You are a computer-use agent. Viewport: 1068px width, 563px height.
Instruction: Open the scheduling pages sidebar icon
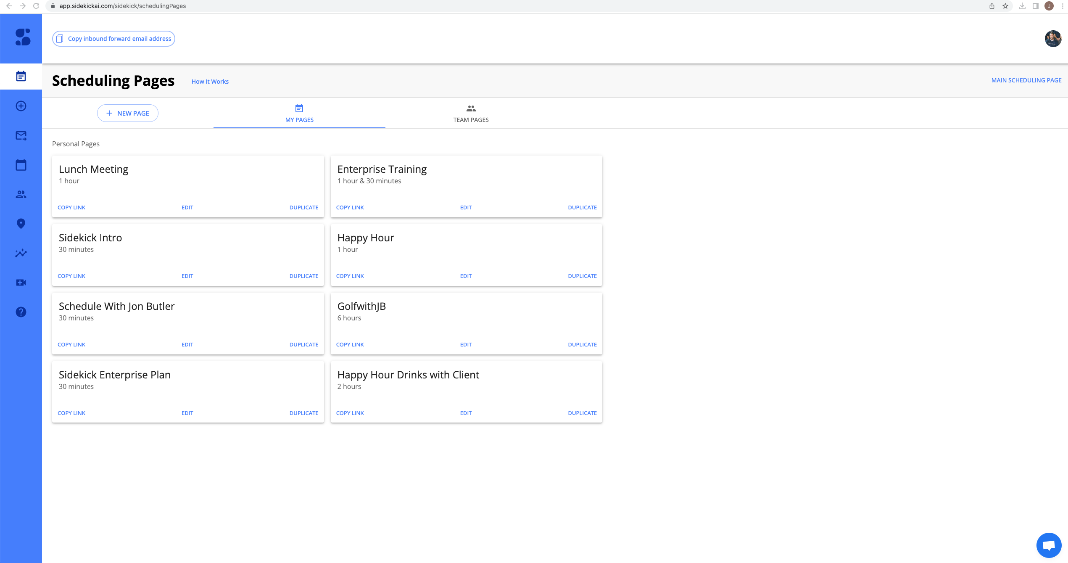[21, 76]
